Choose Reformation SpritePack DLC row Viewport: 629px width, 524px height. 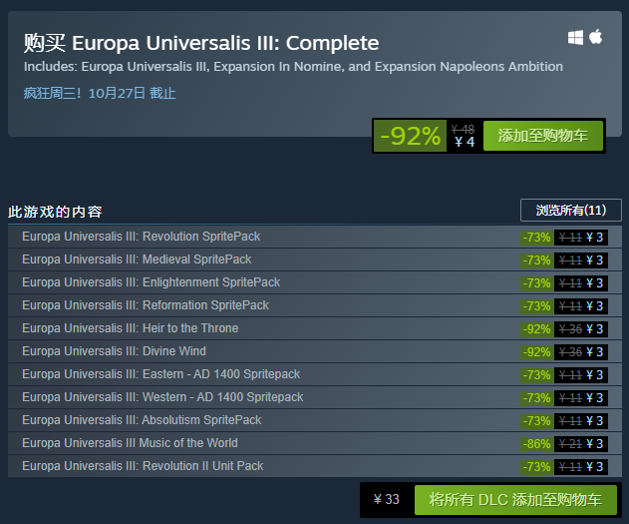[146, 305]
